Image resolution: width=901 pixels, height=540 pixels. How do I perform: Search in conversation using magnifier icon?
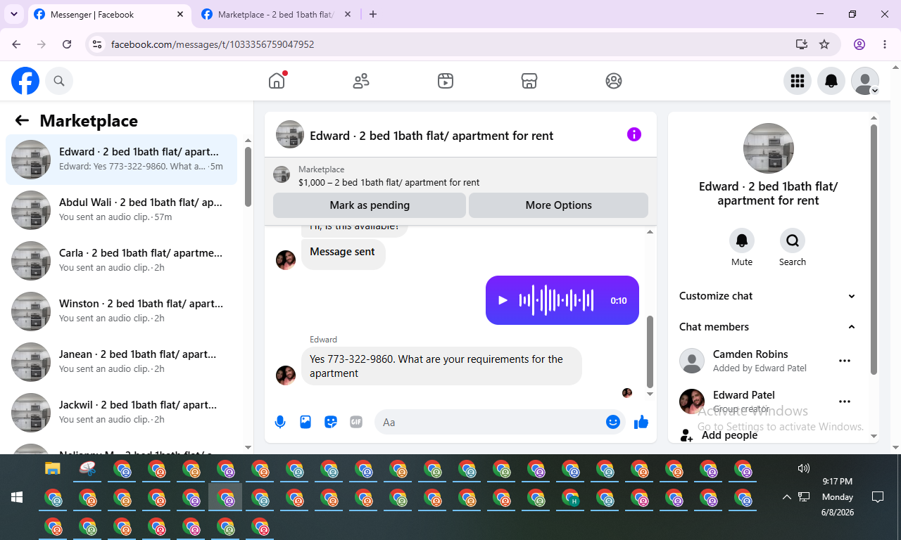tap(793, 240)
